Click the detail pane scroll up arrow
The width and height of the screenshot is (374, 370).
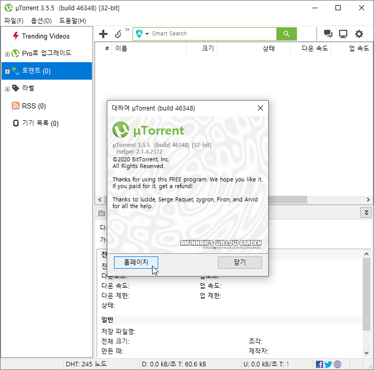click(x=367, y=254)
